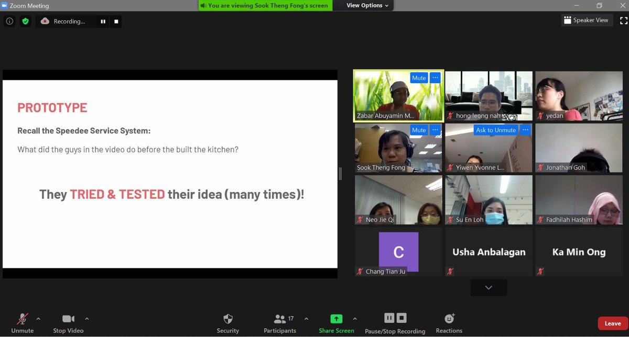Click muted mic icon on Su En Loh's tile
The width and height of the screenshot is (629, 337).
point(451,220)
